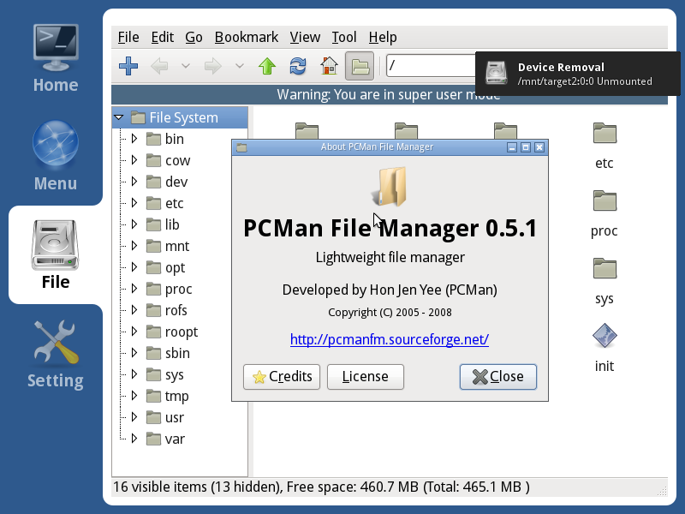Open the Setting tools launcher

(x=56, y=355)
